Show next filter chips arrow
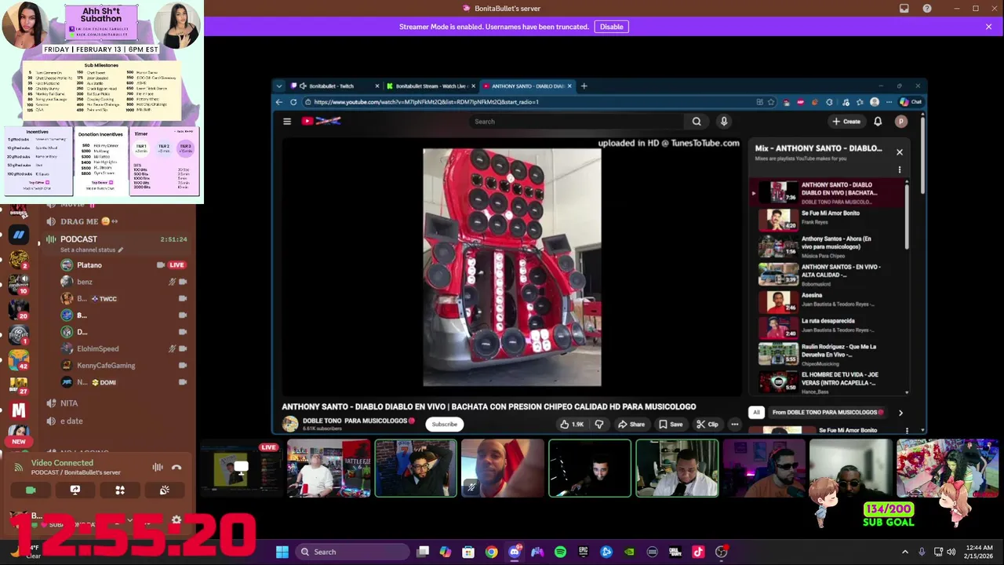1004x565 pixels. [x=900, y=412]
